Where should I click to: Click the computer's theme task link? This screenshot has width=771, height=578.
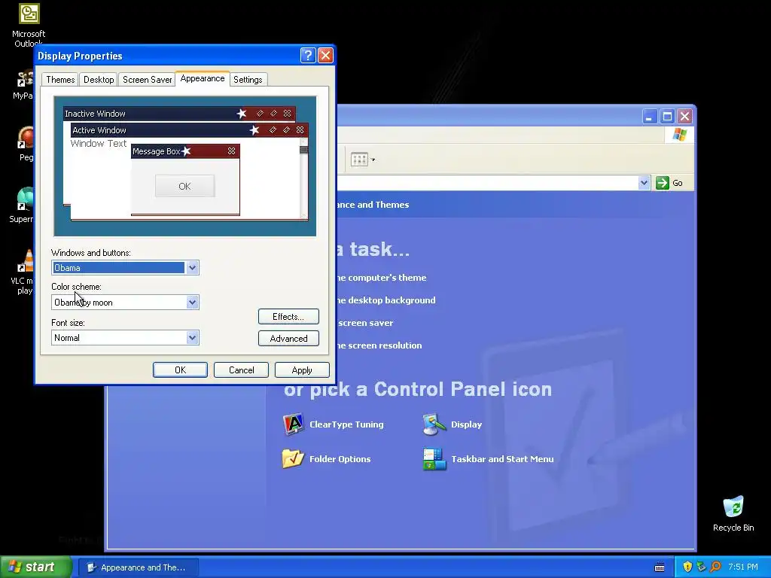tap(382, 278)
